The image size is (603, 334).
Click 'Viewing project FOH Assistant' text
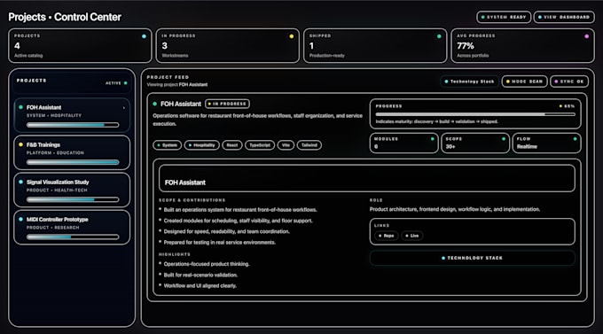177,84
